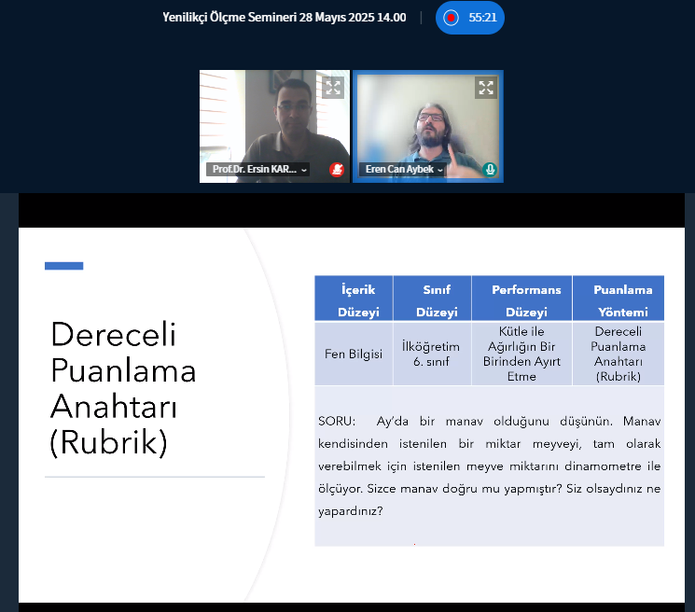This screenshot has height=612, width=695.
Task: Click the green microphone icon on Eren's tile
Action: 490,170
